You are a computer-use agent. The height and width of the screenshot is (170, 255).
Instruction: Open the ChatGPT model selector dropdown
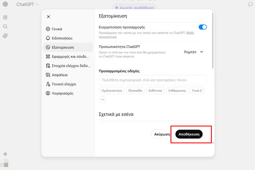27,4
